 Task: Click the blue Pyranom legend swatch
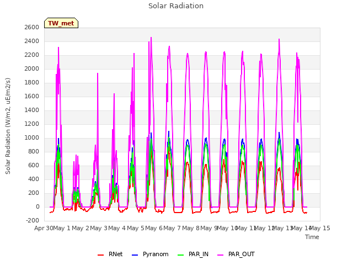coord(135,255)
